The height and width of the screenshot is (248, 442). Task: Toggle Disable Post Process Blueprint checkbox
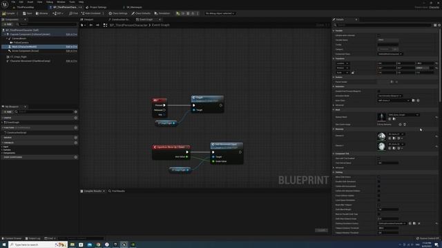coord(378,91)
